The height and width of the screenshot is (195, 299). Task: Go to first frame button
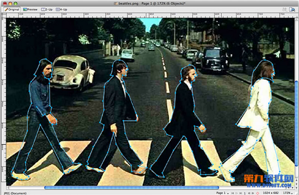[x=233, y=193]
